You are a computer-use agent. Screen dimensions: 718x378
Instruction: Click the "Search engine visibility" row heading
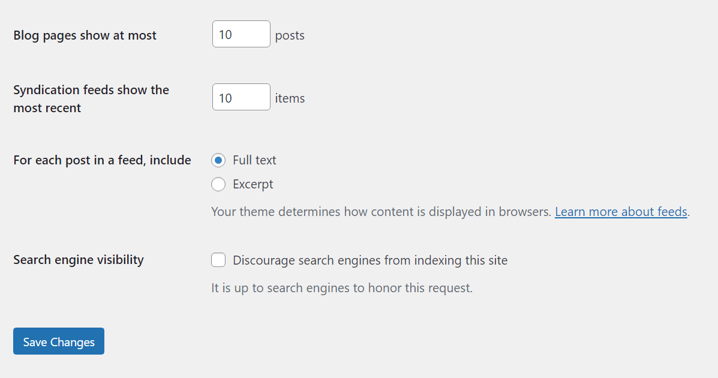79,260
